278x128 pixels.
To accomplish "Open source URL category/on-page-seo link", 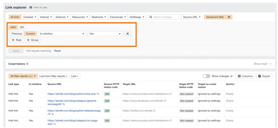I will tap(73, 122).
